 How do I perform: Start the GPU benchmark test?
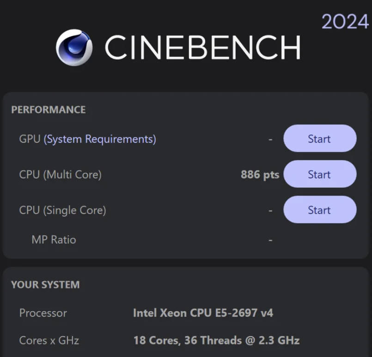click(319, 139)
